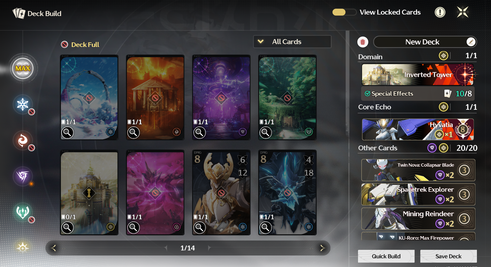491x267 pixels.
Task: Go to next card page arrow
Action: coord(322,248)
